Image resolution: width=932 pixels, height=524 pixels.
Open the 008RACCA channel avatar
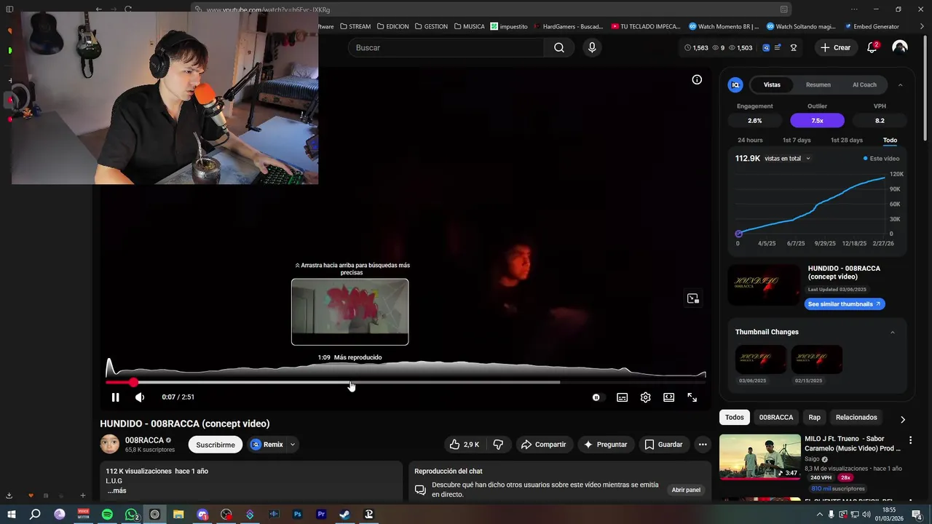[110, 444]
